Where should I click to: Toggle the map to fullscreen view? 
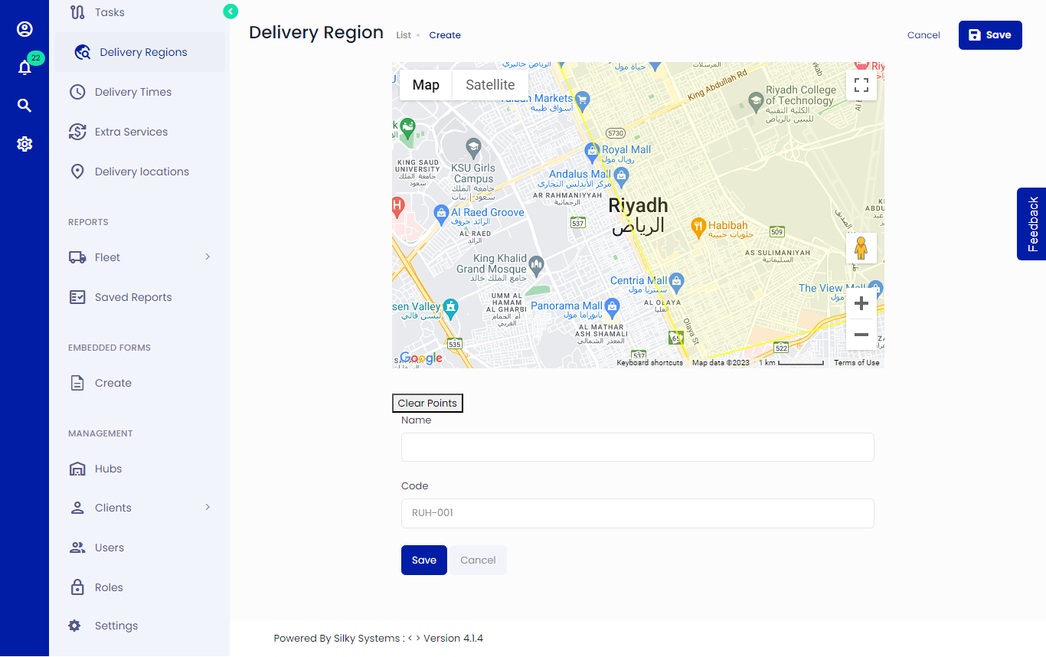click(861, 85)
